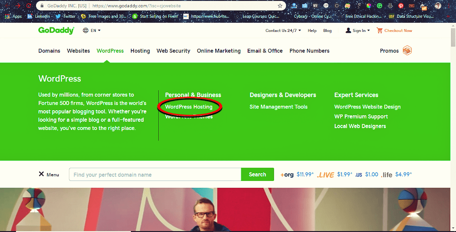Reload the GoDaddy page
The width and height of the screenshot is (456, 232).
click(28, 5)
